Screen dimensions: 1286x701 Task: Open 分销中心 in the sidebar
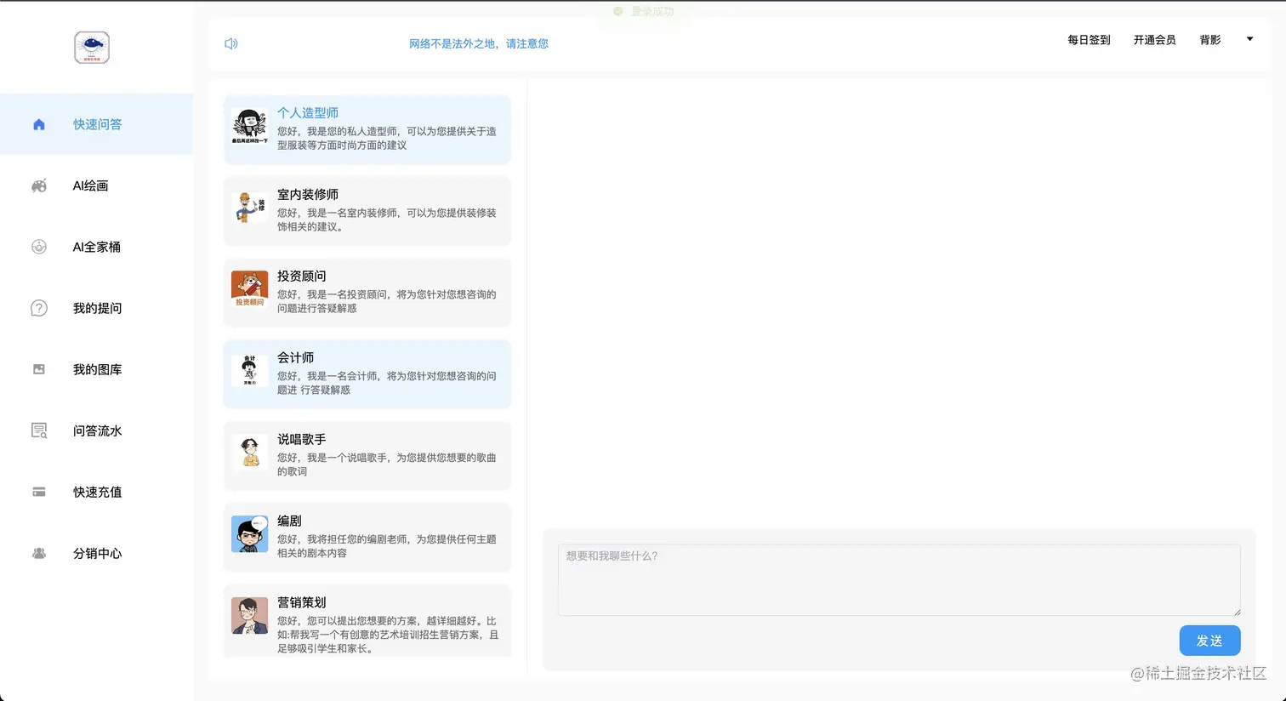97,553
